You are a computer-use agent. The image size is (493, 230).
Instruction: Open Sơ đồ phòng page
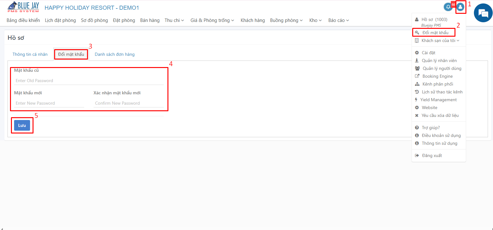pyautogui.click(x=95, y=20)
